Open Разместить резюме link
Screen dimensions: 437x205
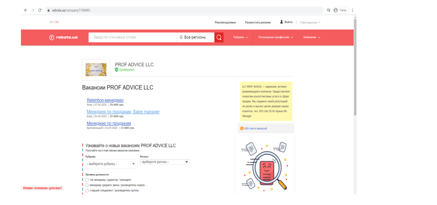coord(258,23)
